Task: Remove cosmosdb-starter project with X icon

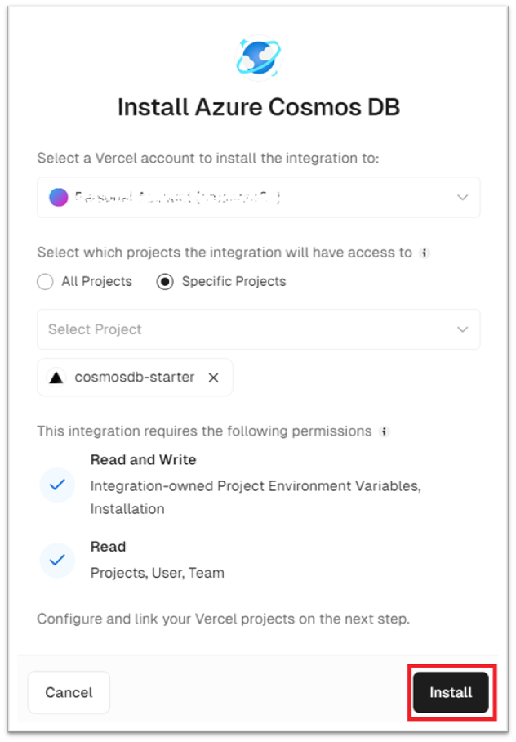Action: [x=213, y=378]
